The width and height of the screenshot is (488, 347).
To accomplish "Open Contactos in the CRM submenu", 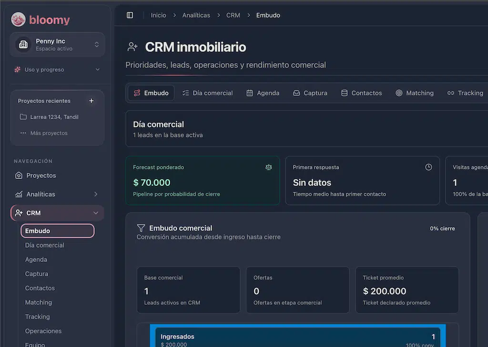I will click(x=40, y=288).
